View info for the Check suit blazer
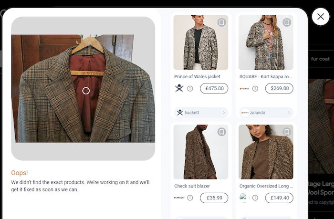Screen dimensions: 334x219 190,198
